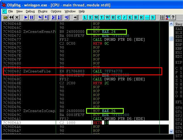The height and width of the screenshot is (140, 183).
Task: Click the EAX register in Registers pane
Action: (179, 29)
